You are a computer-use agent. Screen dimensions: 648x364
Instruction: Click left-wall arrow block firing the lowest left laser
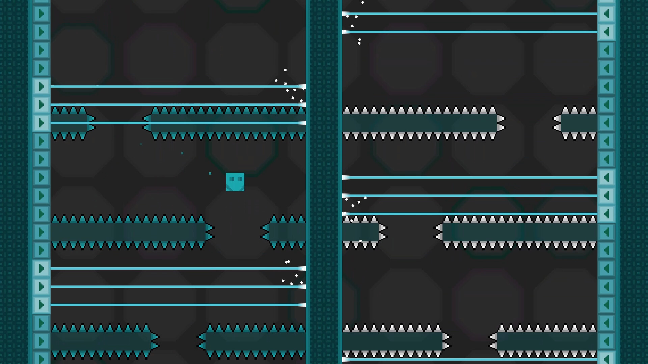pos(41,305)
